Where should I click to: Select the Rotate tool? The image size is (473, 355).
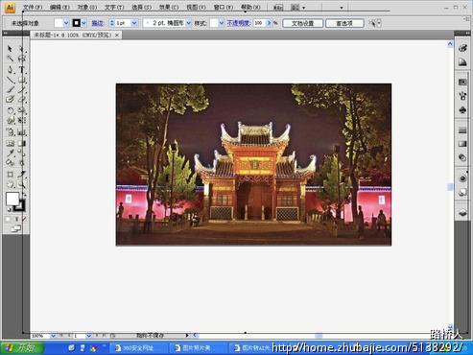point(10,110)
